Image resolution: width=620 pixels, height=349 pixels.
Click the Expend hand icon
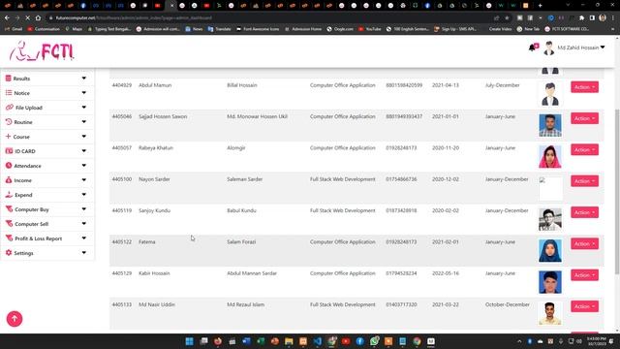(x=9, y=195)
